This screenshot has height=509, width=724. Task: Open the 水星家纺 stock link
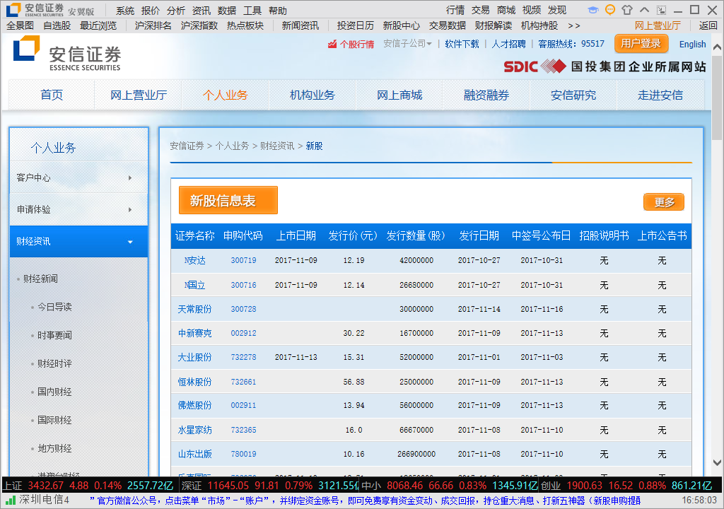tap(195, 430)
